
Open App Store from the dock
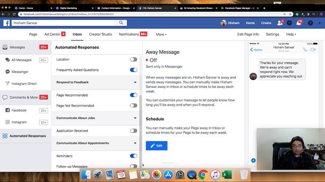pos(168,175)
